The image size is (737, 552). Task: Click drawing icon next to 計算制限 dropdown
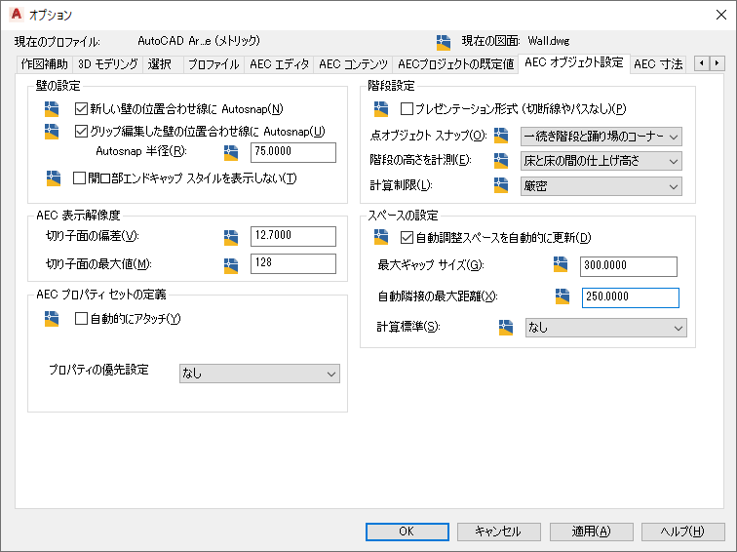click(501, 185)
